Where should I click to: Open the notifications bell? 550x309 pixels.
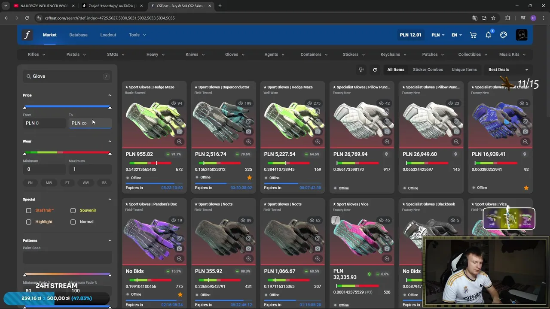tap(489, 35)
